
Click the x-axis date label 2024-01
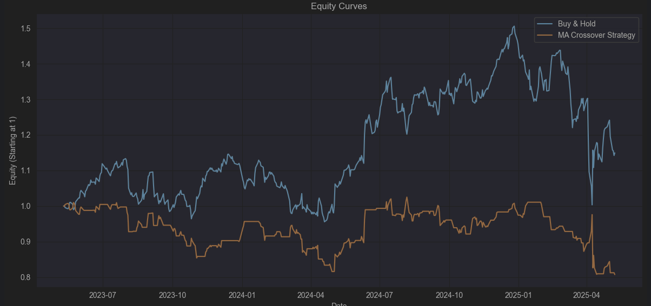point(242,295)
